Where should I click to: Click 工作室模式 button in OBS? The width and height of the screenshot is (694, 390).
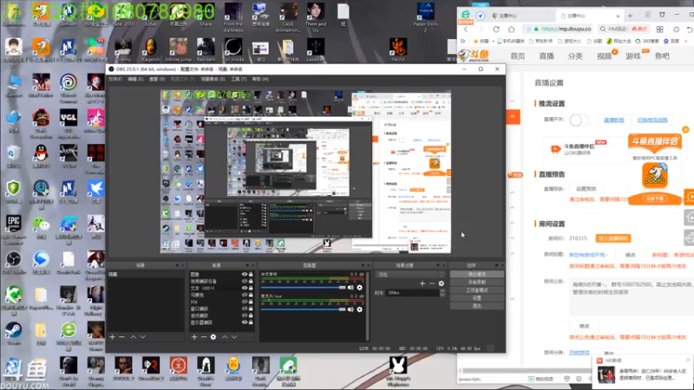pos(476,290)
